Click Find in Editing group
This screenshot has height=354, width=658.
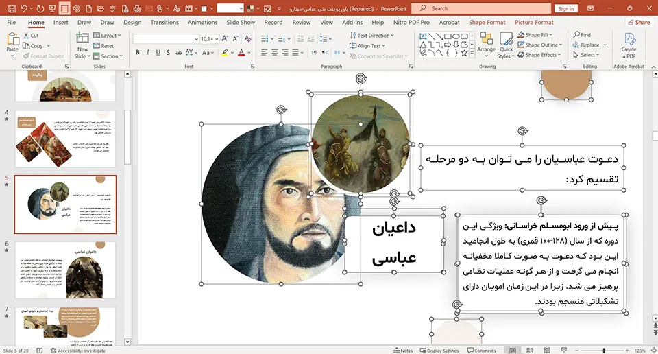[x=582, y=35]
